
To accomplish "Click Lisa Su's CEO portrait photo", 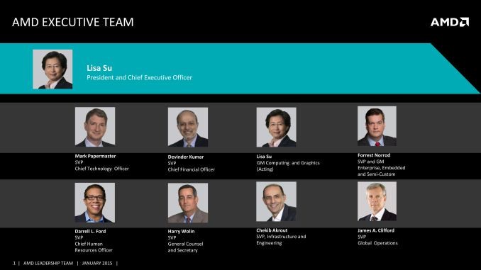I will 52,69.
